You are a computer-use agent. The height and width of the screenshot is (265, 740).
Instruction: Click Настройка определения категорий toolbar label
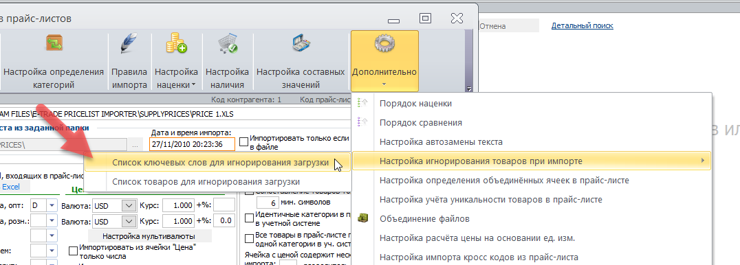tap(54, 79)
